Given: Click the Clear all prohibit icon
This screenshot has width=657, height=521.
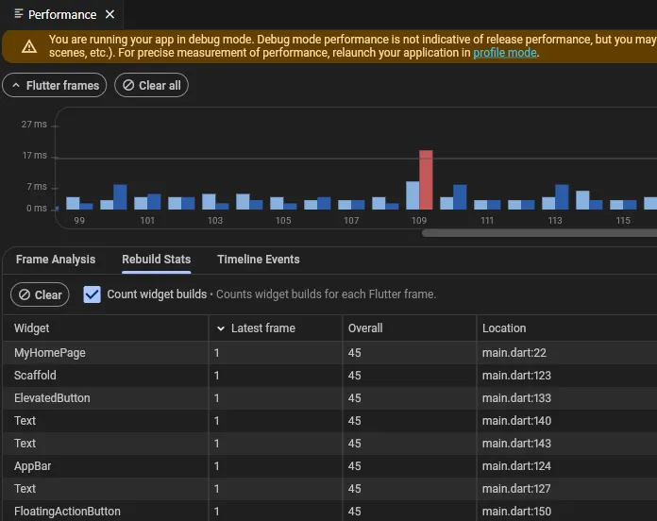Looking at the screenshot, I should (x=128, y=86).
